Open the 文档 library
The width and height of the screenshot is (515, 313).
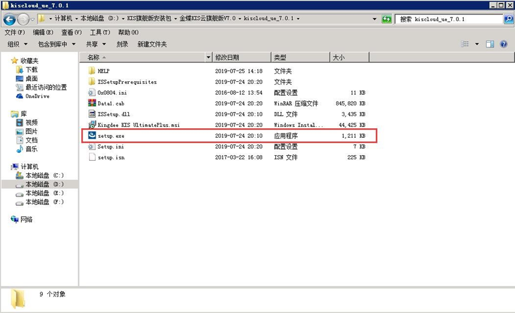point(31,140)
